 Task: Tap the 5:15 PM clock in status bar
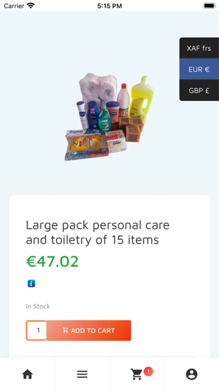click(x=109, y=6)
